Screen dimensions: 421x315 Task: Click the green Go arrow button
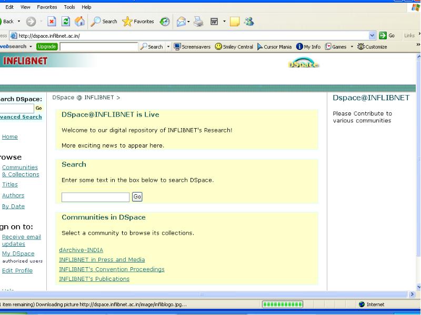pyautogui.click(x=387, y=35)
